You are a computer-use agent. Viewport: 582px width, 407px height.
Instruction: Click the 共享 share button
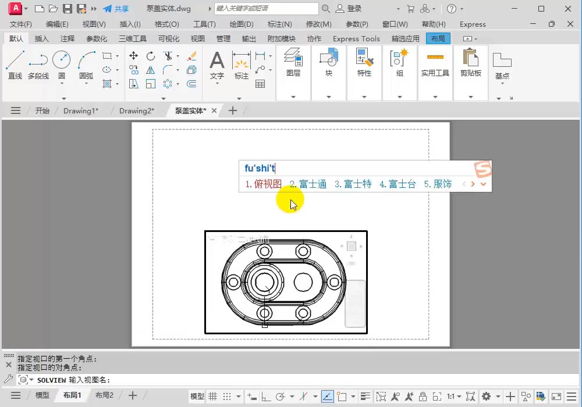tap(117, 9)
